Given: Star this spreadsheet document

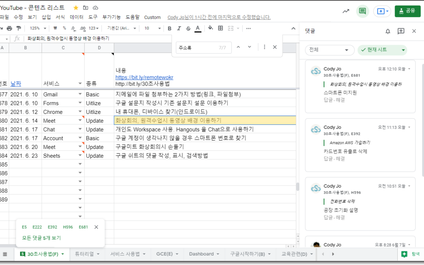Looking at the screenshot, I should click(x=76, y=8).
